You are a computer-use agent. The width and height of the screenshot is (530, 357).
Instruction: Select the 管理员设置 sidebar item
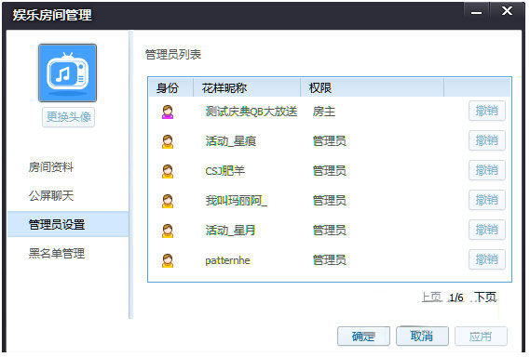pyautogui.click(x=68, y=224)
